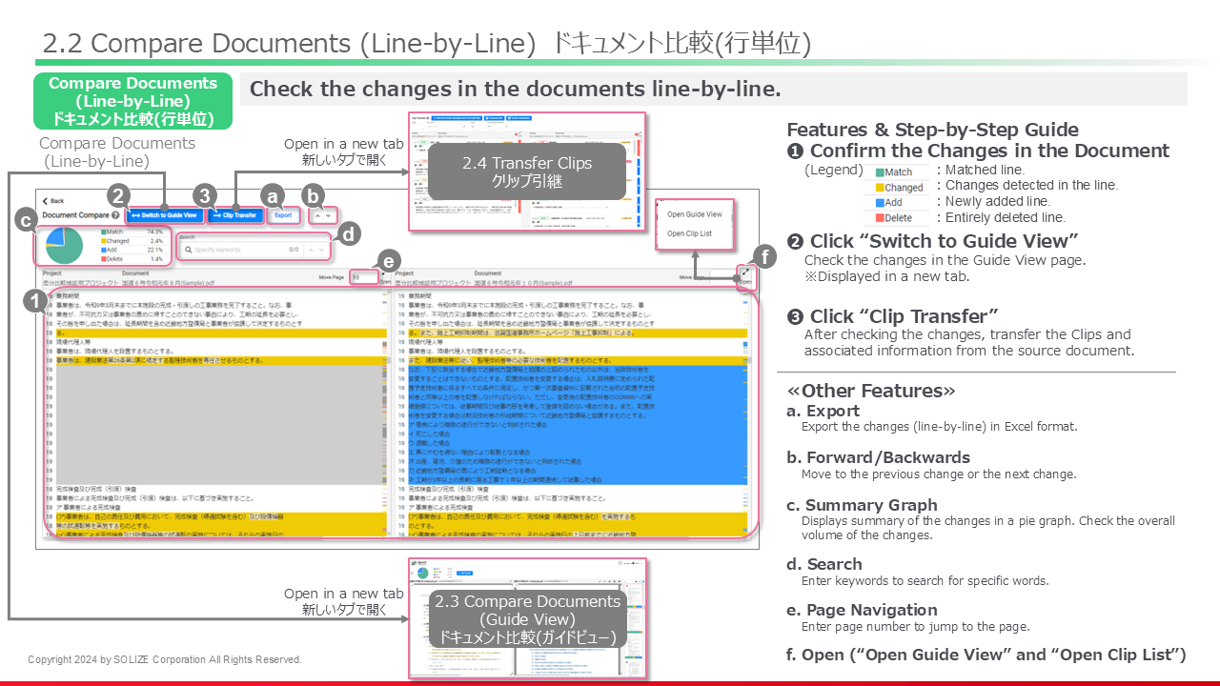
Task: Click the Back arrow icon
Action: pyautogui.click(x=45, y=201)
